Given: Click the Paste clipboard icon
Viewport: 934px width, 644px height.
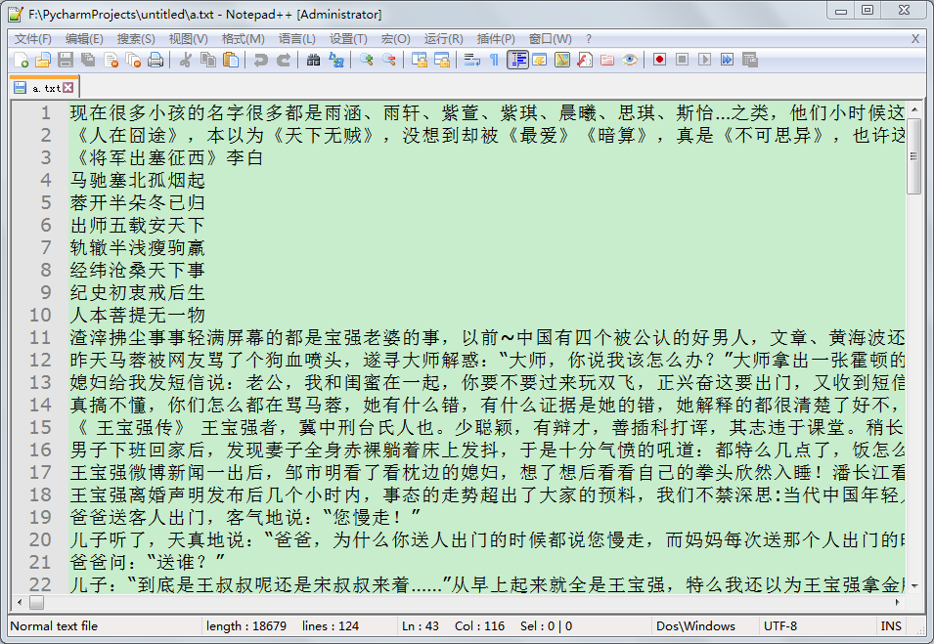Looking at the screenshot, I should click(x=231, y=61).
